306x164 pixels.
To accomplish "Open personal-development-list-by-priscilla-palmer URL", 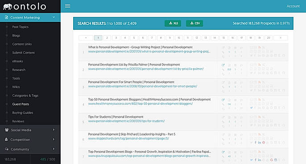I will coord(146,69).
